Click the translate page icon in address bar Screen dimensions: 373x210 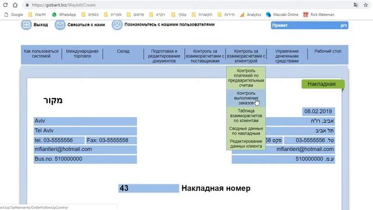(x=356, y=5)
